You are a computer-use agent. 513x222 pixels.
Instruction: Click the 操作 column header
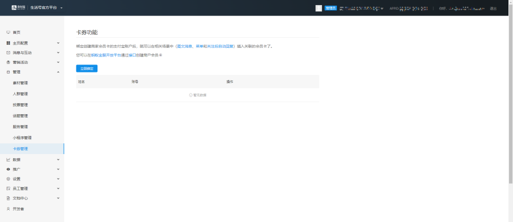[x=230, y=82]
